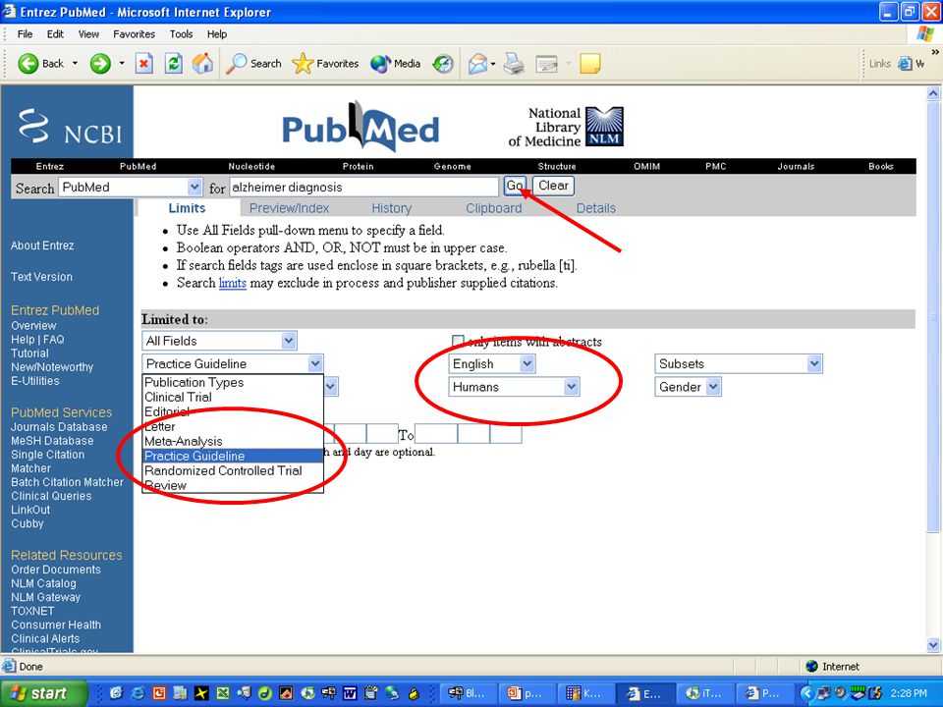Open the Edit menu
Image resolution: width=943 pixels, height=707 pixels.
click(55, 34)
